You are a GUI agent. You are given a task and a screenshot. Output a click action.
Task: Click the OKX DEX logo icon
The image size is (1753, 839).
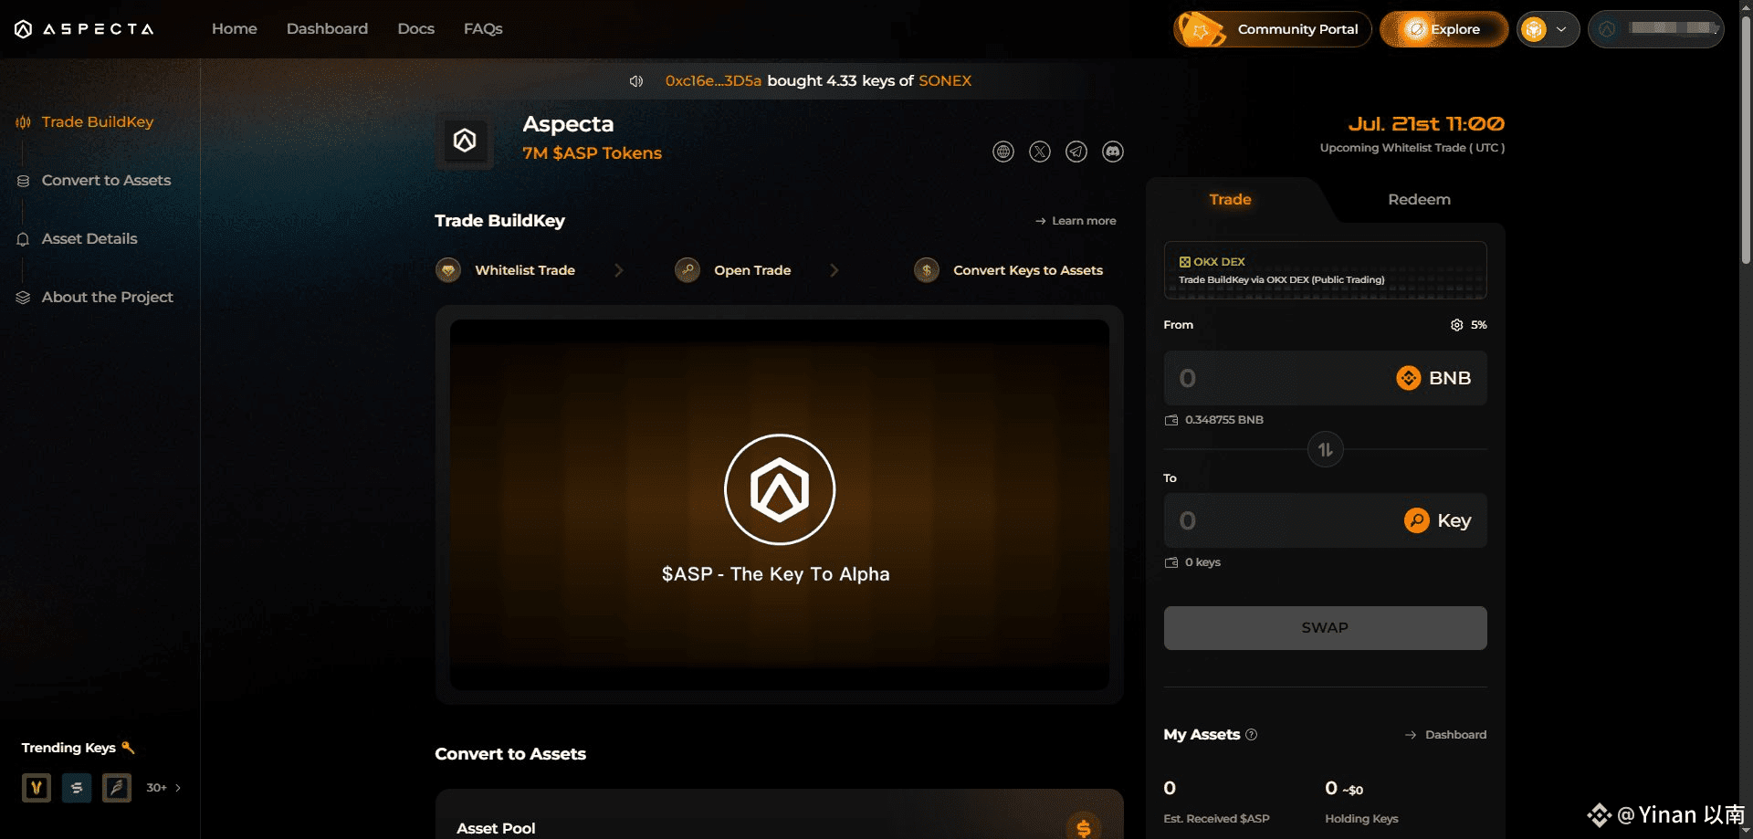pos(1185,262)
